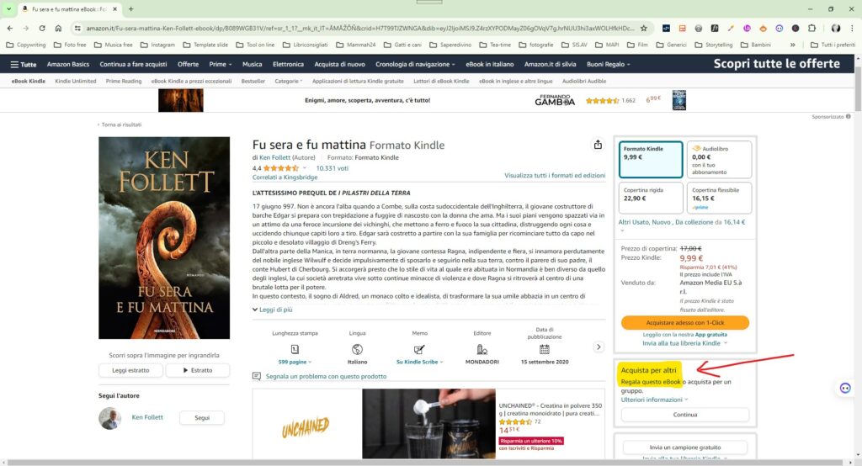Click the site information icon in address bar
862x466 pixels.
click(x=77, y=28)
